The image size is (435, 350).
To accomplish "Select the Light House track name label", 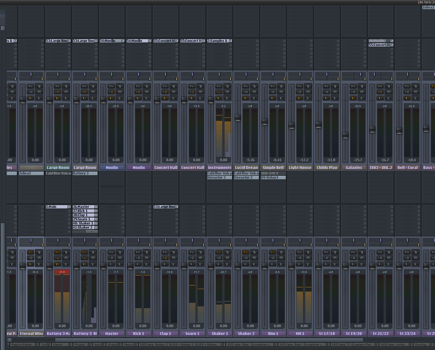I will click(x=300, y=167).
